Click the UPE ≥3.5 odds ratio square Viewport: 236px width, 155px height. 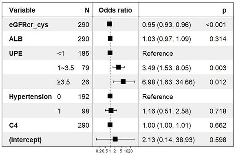pos(123,82)
